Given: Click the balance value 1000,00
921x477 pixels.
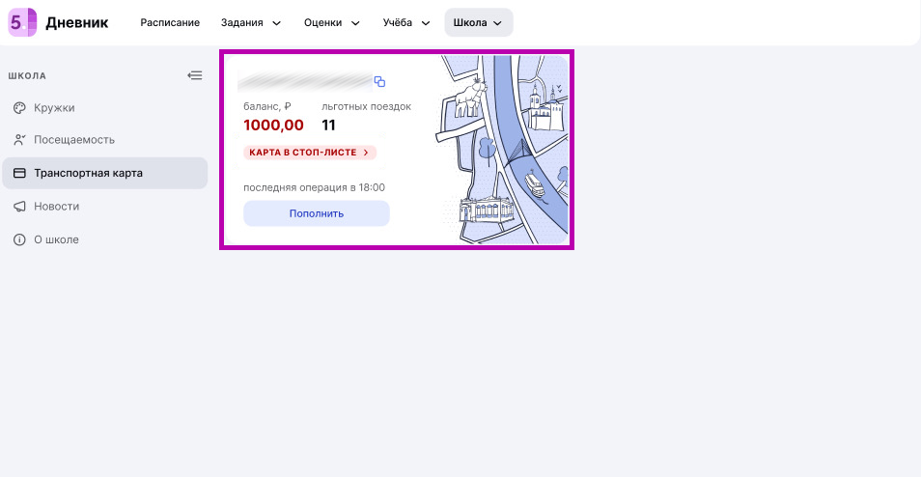Looking at the screenshot, I should point(274,126).
